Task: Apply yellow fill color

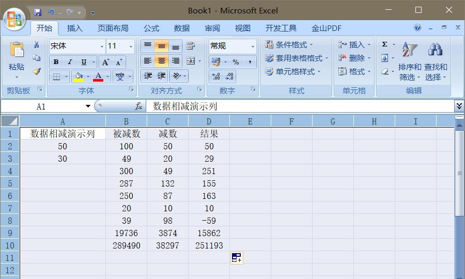Action: pyautogui.click(x=79, y=76)
